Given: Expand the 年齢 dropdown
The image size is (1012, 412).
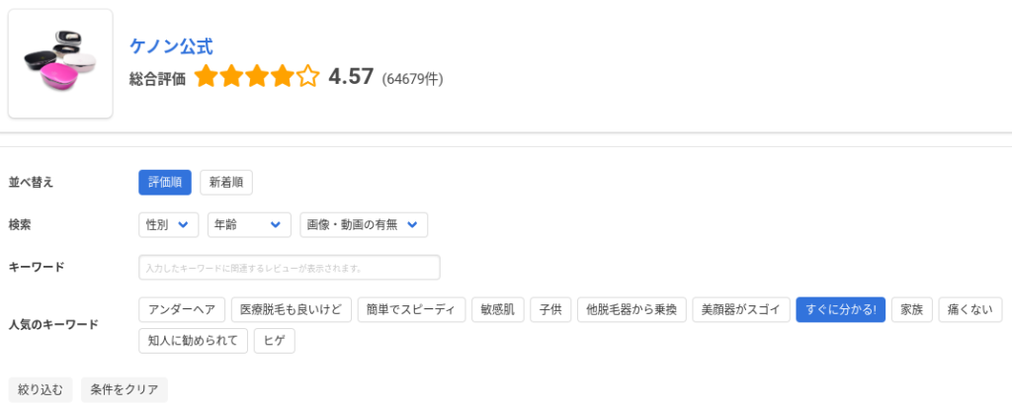Looking at the screenshot, I should tap(249, 224).
